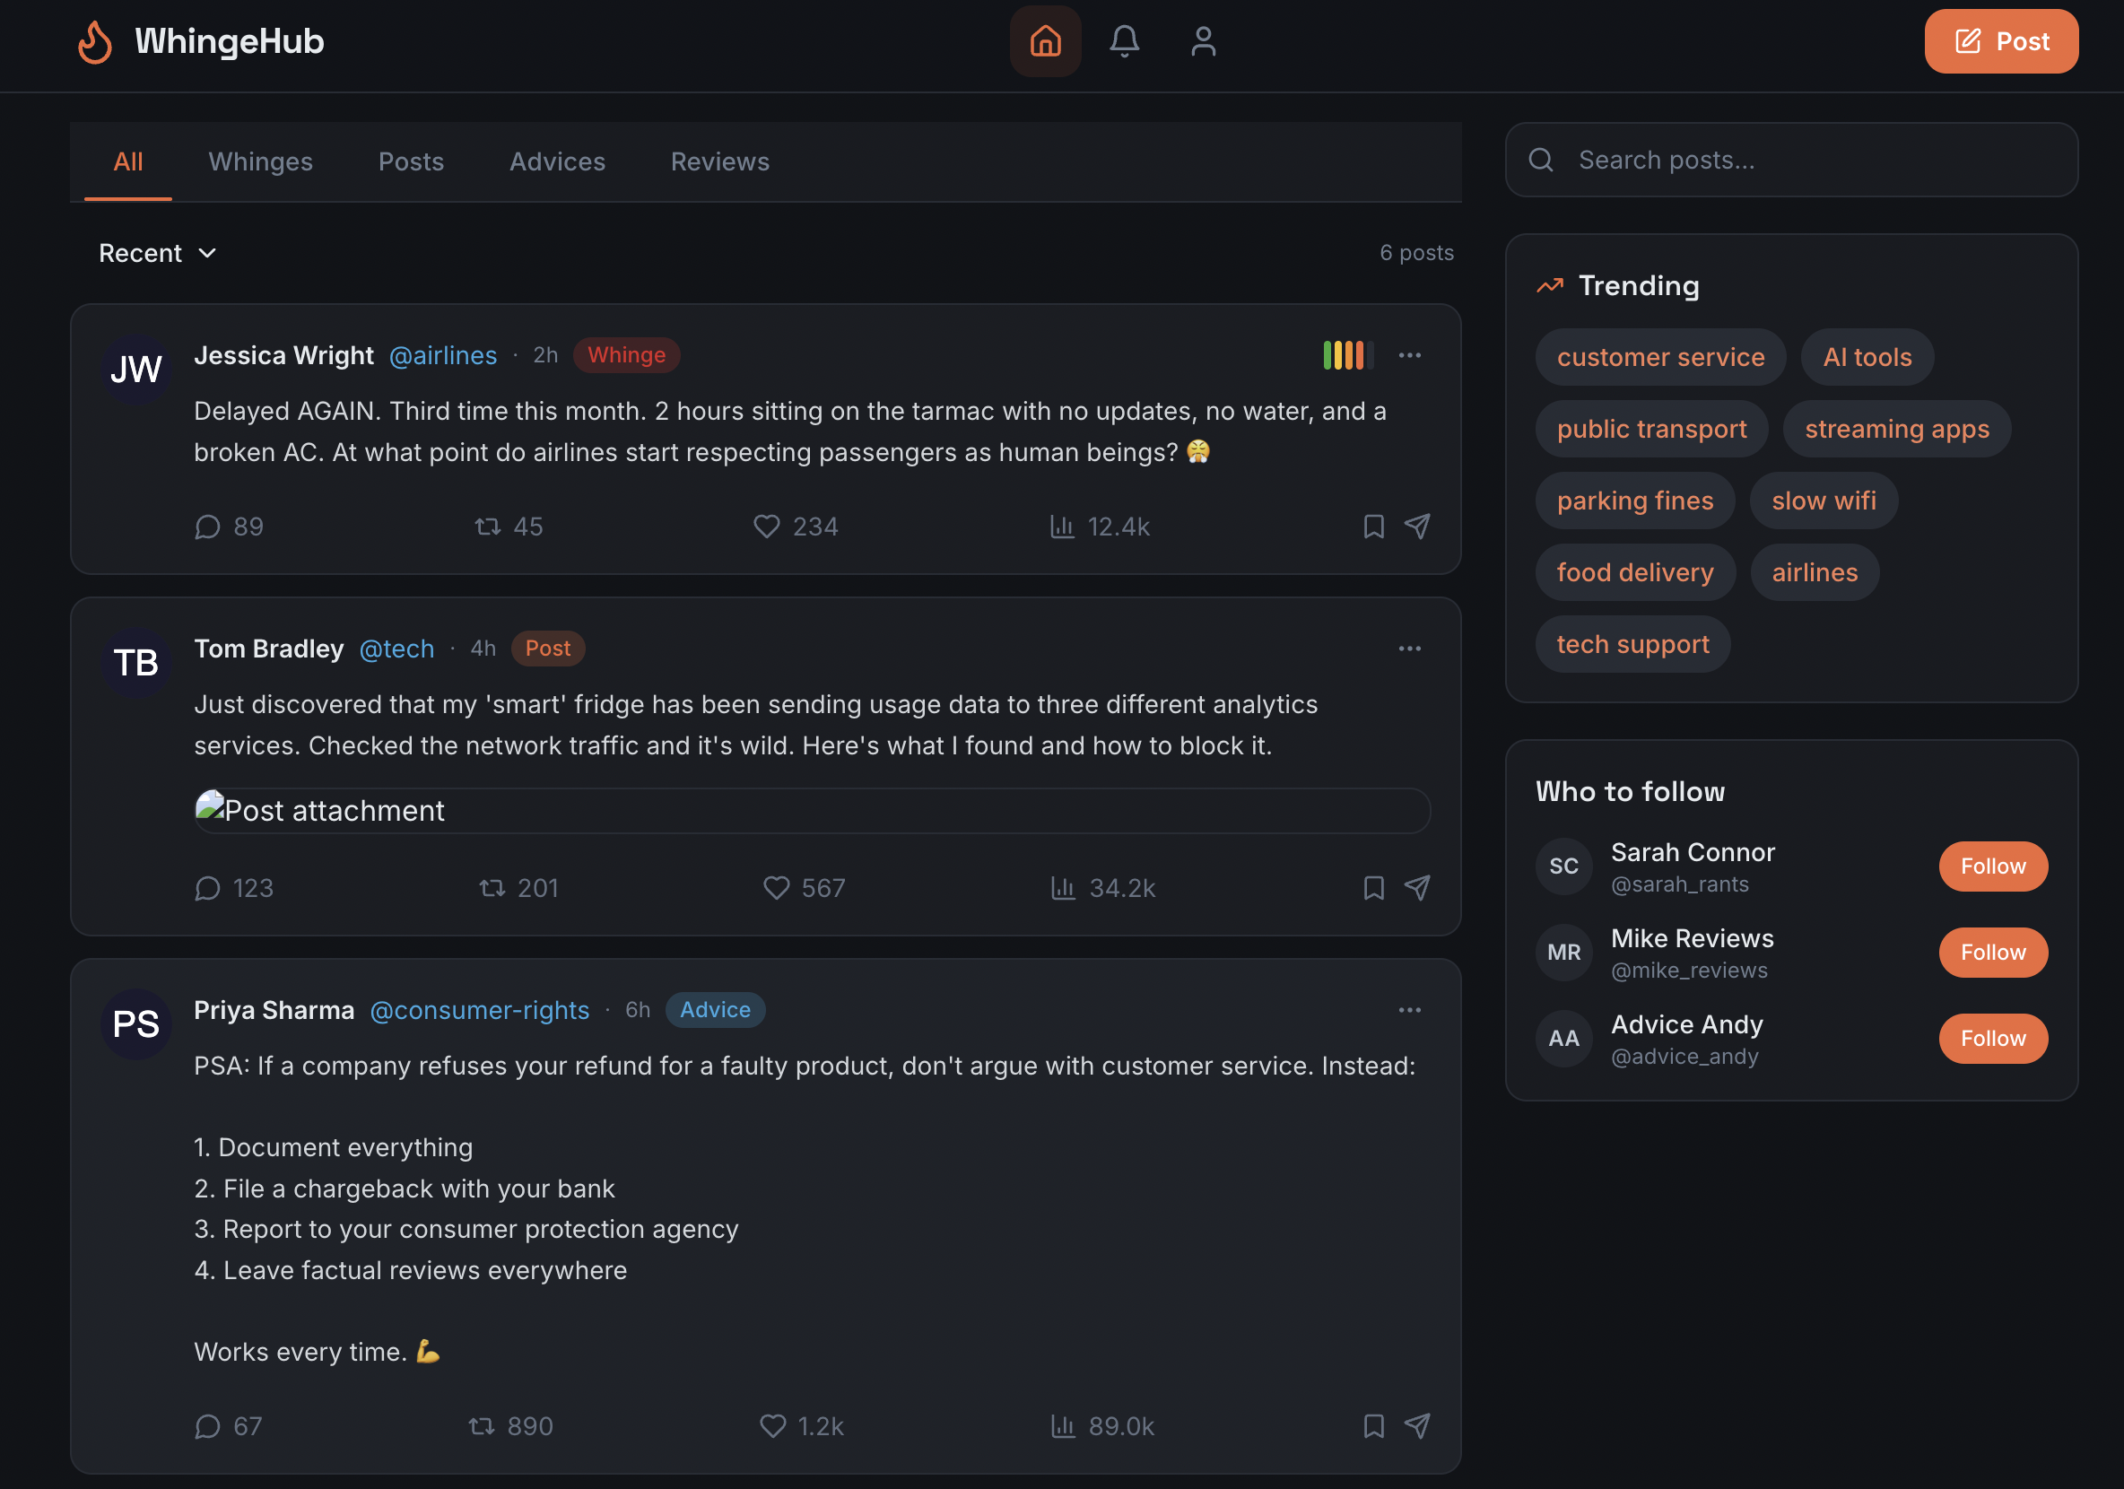Switch to the Reviews tab
Viewport: 2124px width, 1489px height.
[719, 161]
